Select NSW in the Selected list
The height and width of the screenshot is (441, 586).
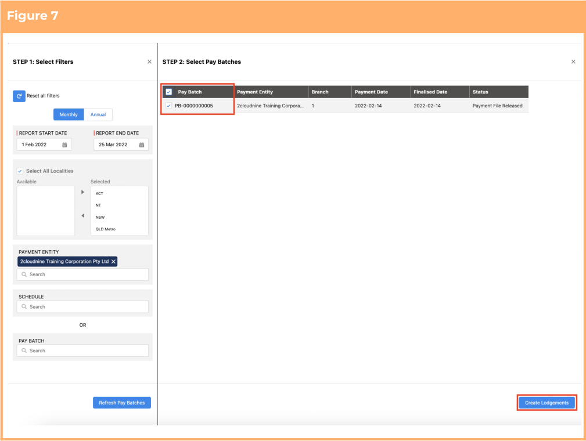pyautogui.click(x=100, y=218)
